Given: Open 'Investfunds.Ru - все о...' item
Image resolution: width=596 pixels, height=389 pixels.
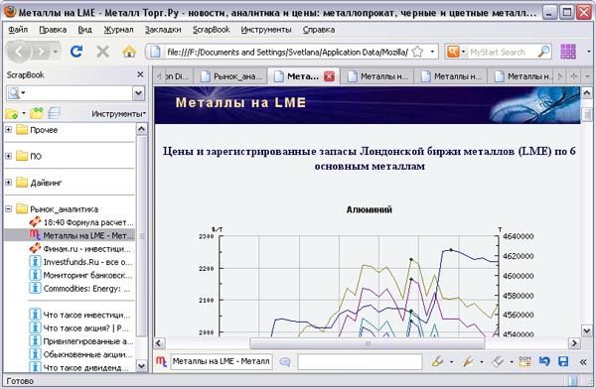Looking at the screenshot, I should click(x=81, y=262).
